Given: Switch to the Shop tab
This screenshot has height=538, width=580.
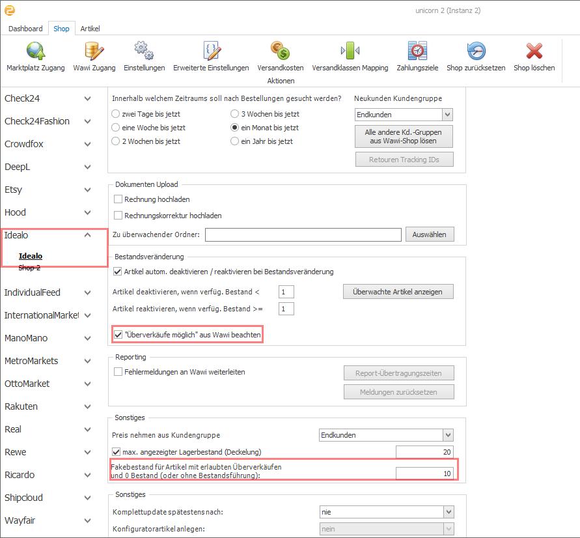Looking at the screenshot, I should (x=61, y=29).
